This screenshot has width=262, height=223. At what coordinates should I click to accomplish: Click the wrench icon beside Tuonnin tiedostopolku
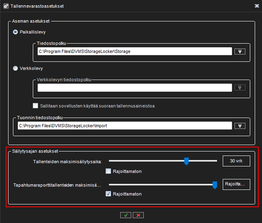240,126
